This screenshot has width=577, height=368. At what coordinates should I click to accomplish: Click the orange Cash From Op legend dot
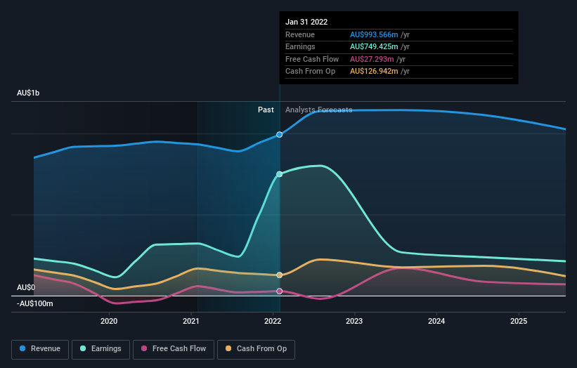pyautogui.click(x=228, y=348)
